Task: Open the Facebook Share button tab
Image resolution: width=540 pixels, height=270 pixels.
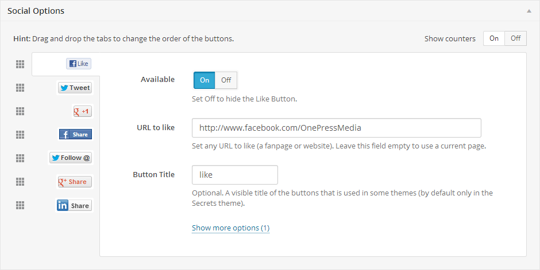Action: 75,134
